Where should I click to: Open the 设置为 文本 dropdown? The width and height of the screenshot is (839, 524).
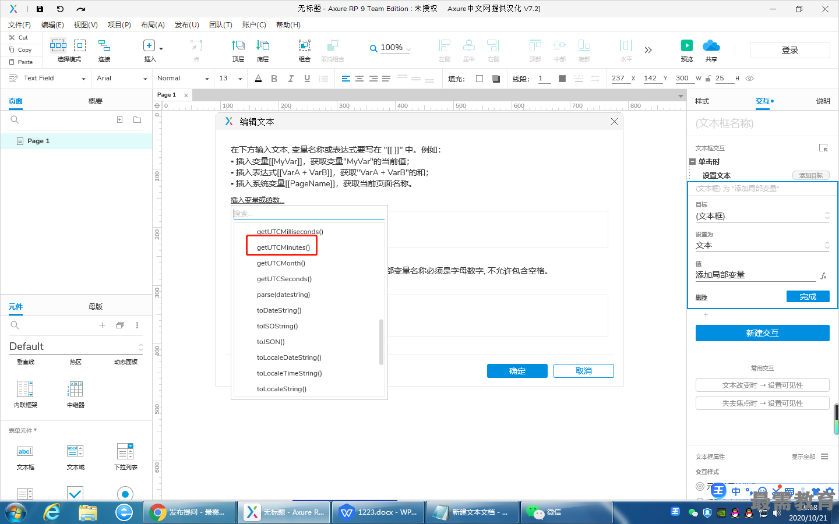(x=762, y=245)
